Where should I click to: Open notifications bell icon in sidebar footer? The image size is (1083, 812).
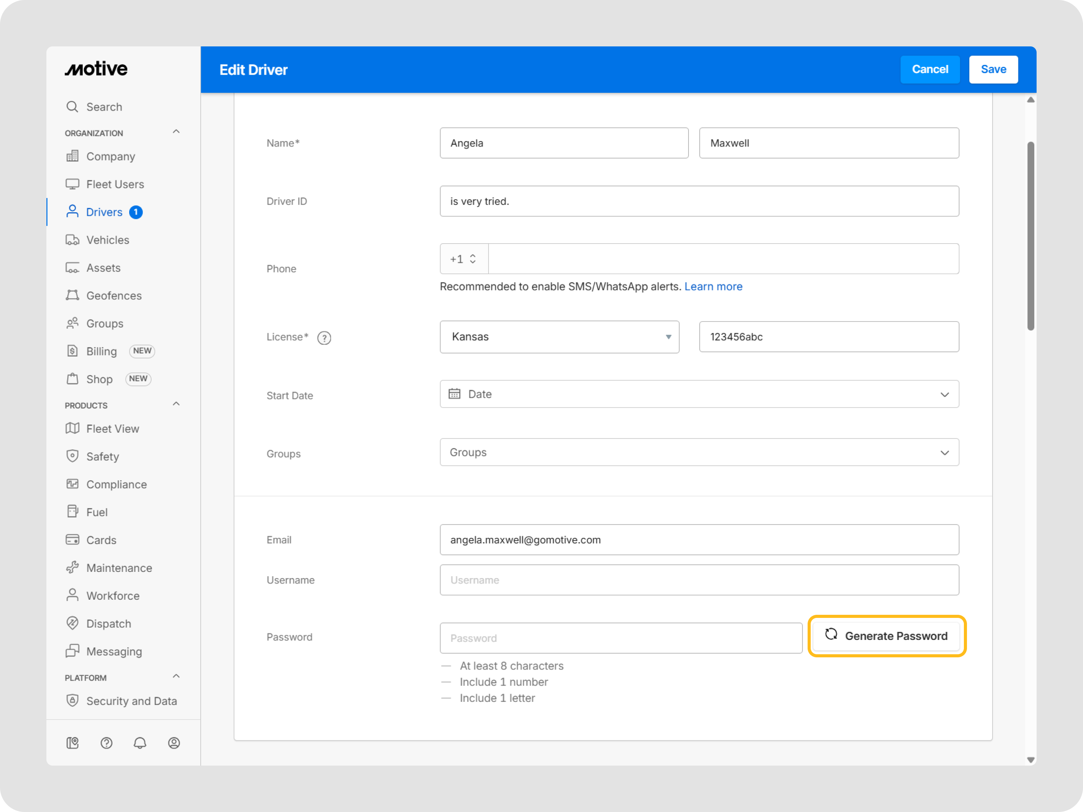[140, 743]
